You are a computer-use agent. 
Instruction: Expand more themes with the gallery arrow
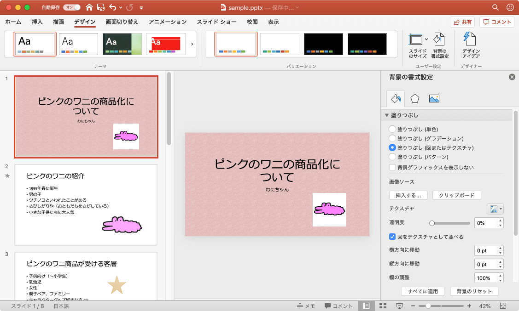click(192, 44)
